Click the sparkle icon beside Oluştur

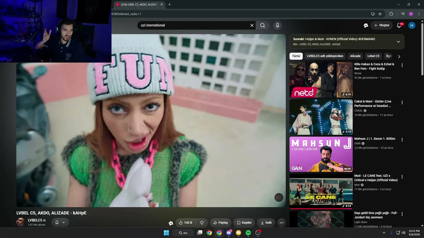tap(366, 25)
